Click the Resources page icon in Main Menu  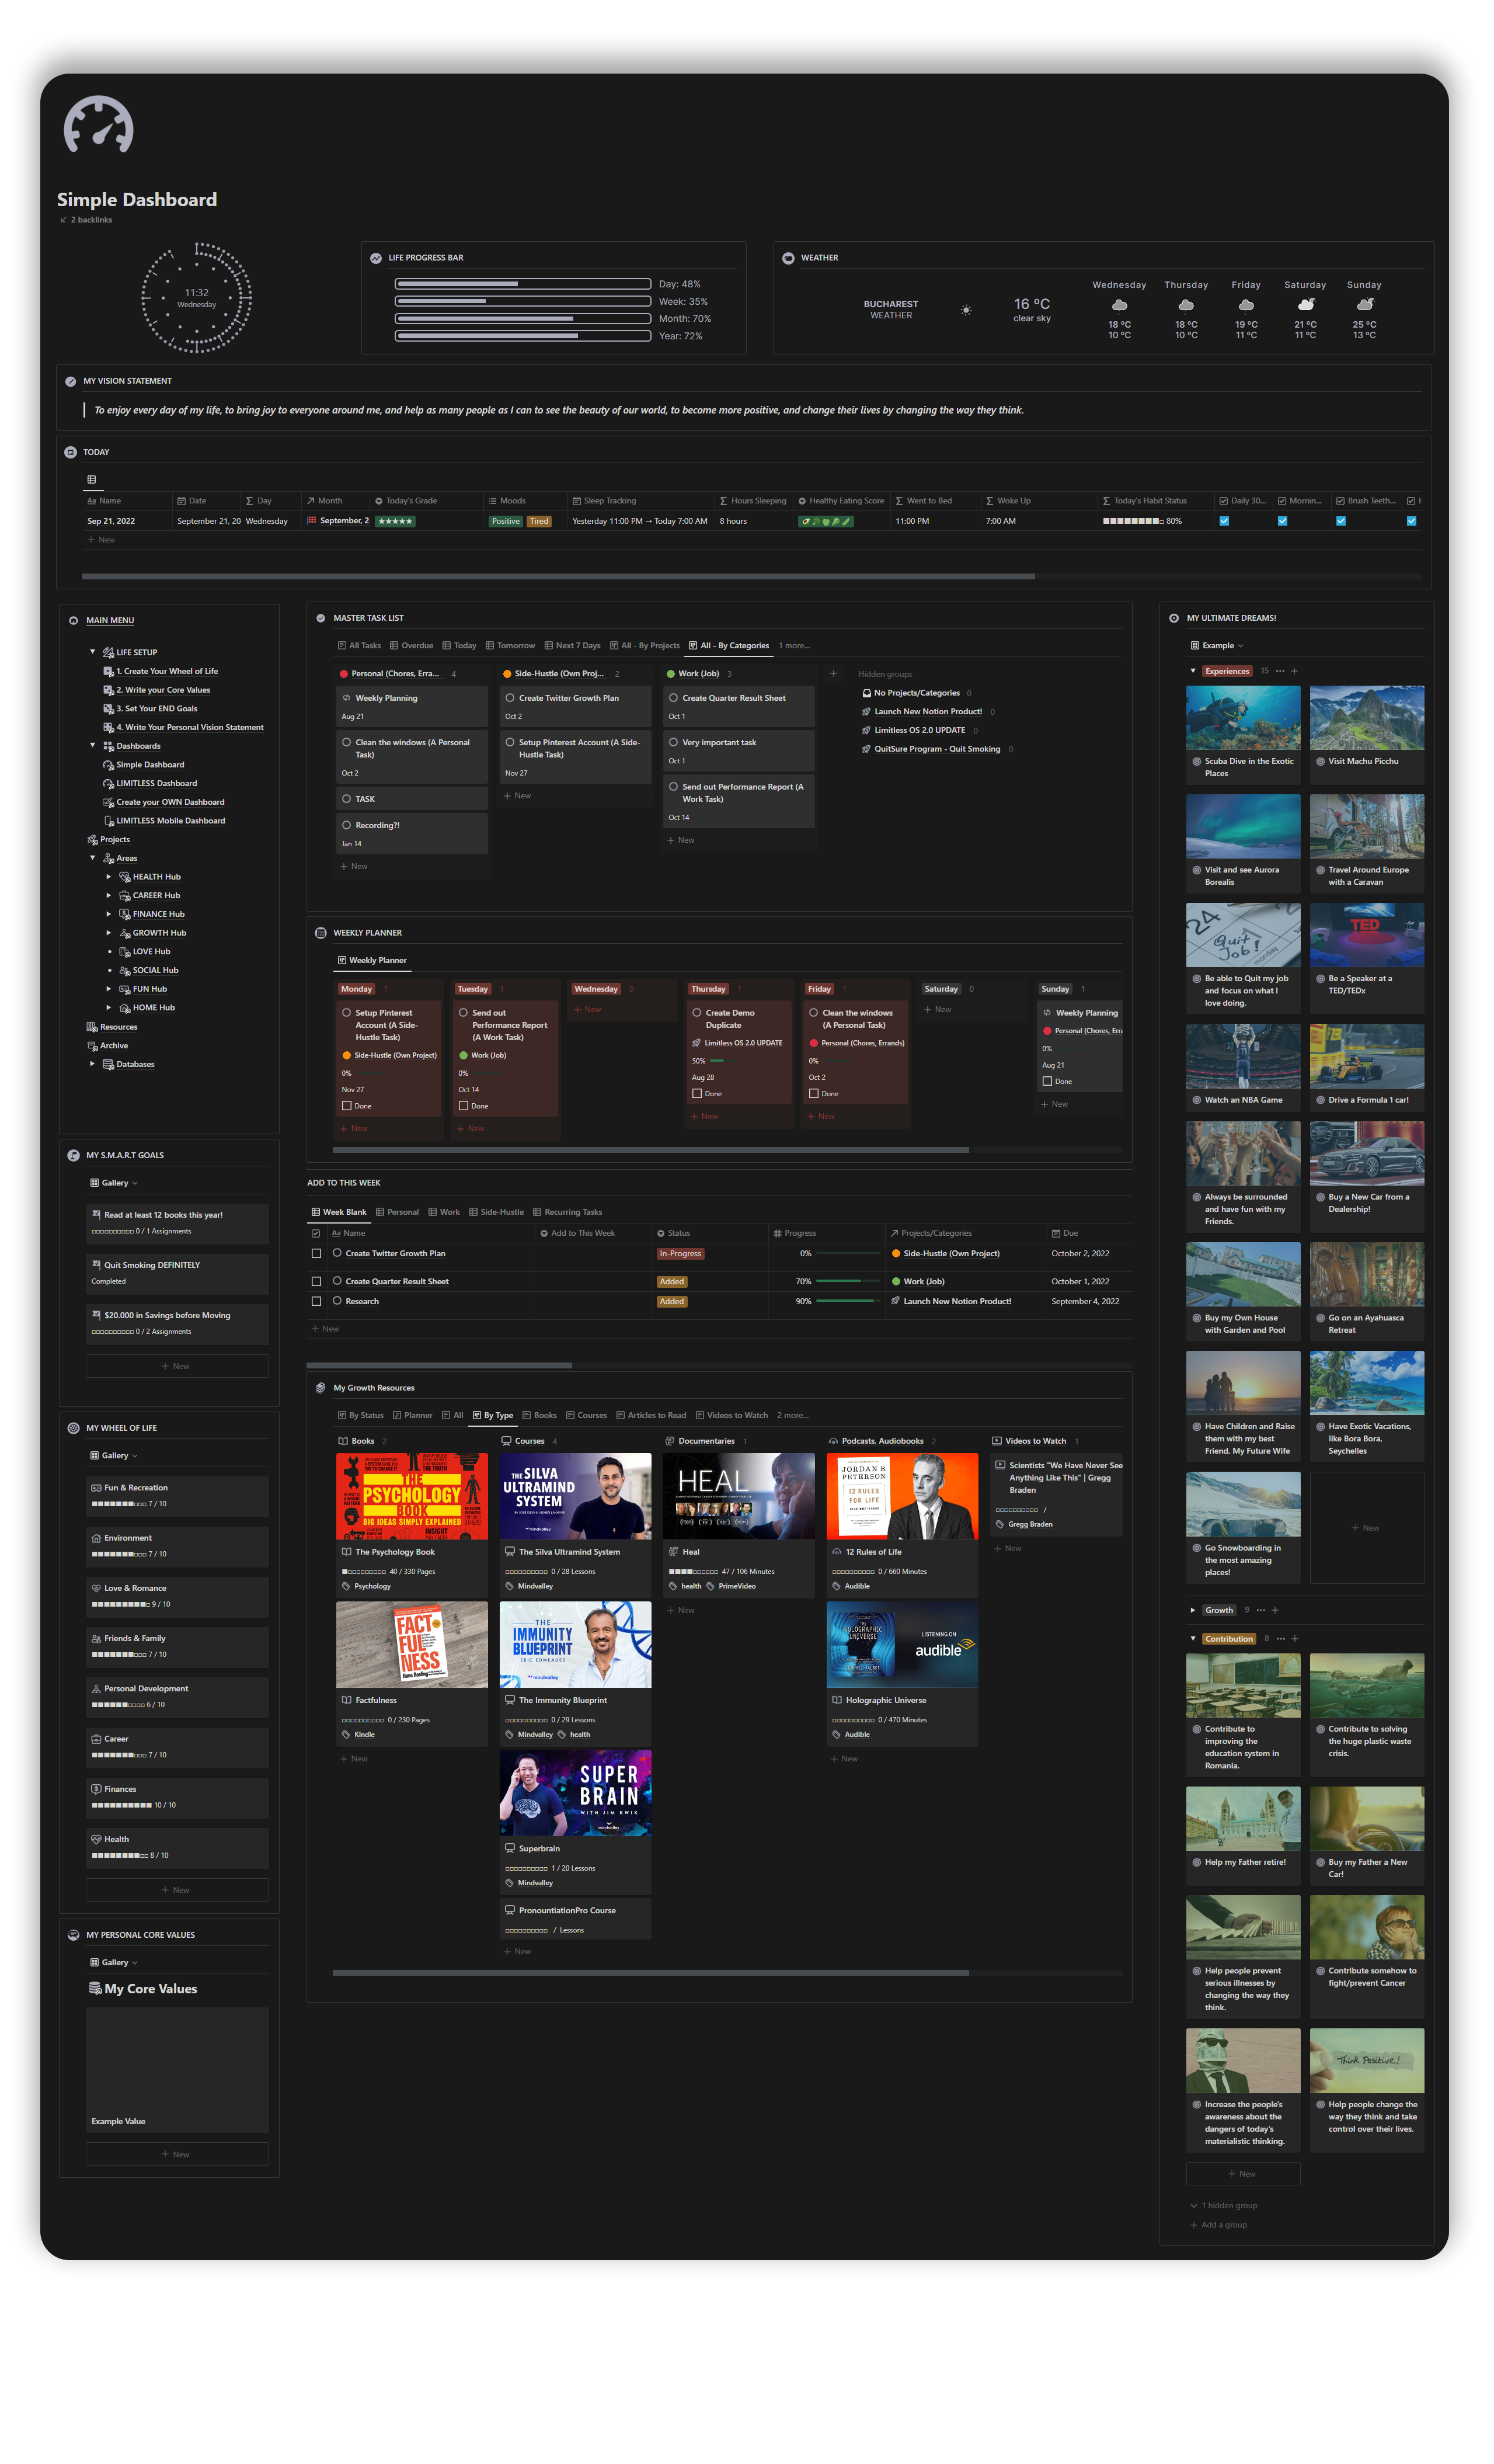[x=92, y=1027]
